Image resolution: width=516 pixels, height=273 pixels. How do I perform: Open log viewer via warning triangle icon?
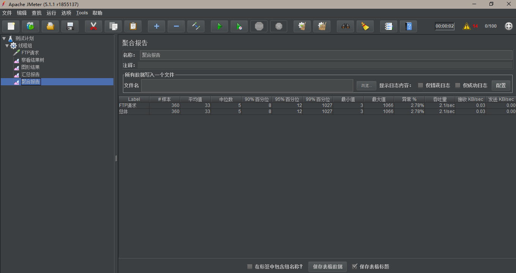pyautogui.click(x=467, y=26)
